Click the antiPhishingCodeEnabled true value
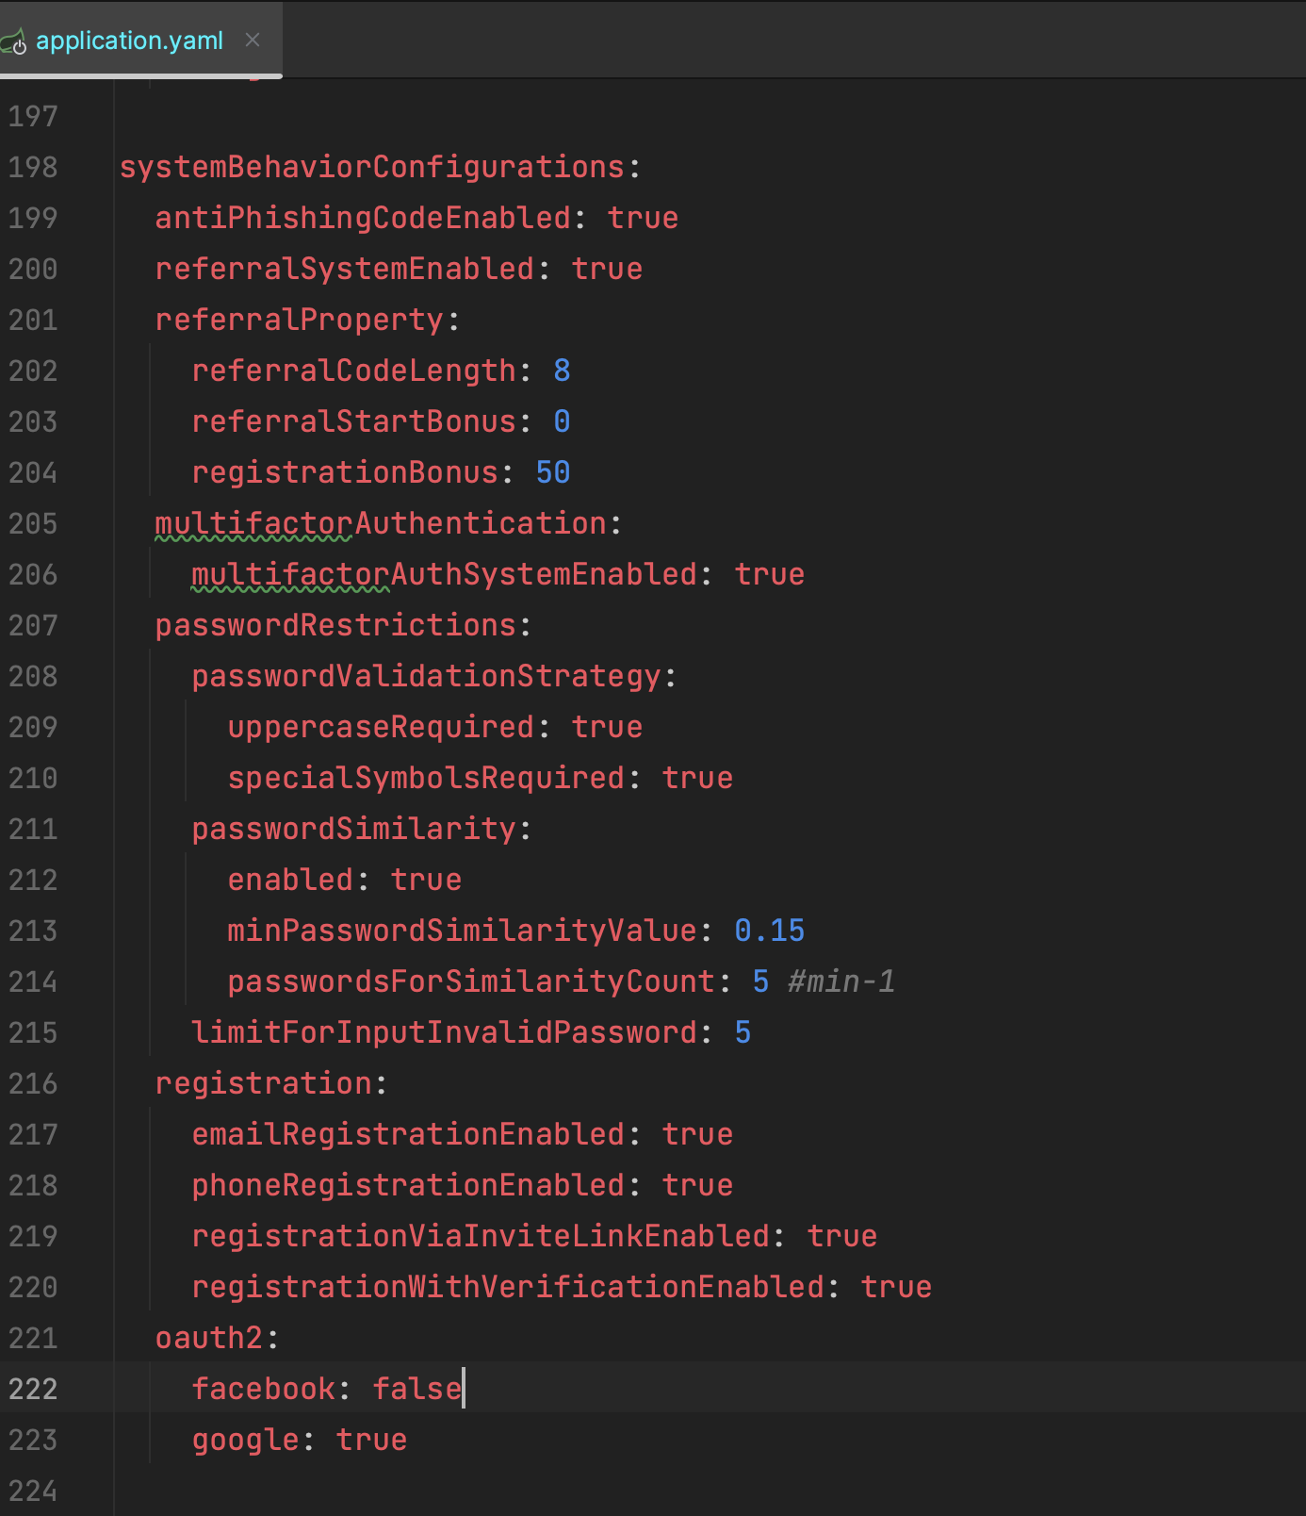 coord(643,218)
